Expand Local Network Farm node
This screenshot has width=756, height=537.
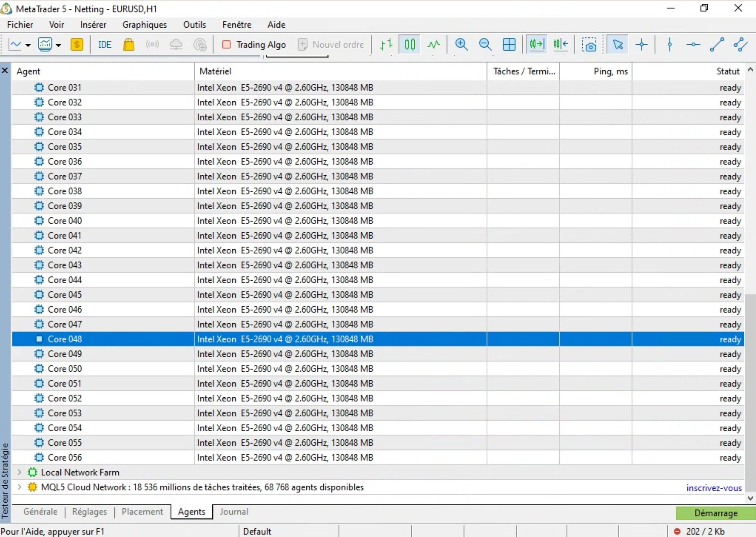19,472
